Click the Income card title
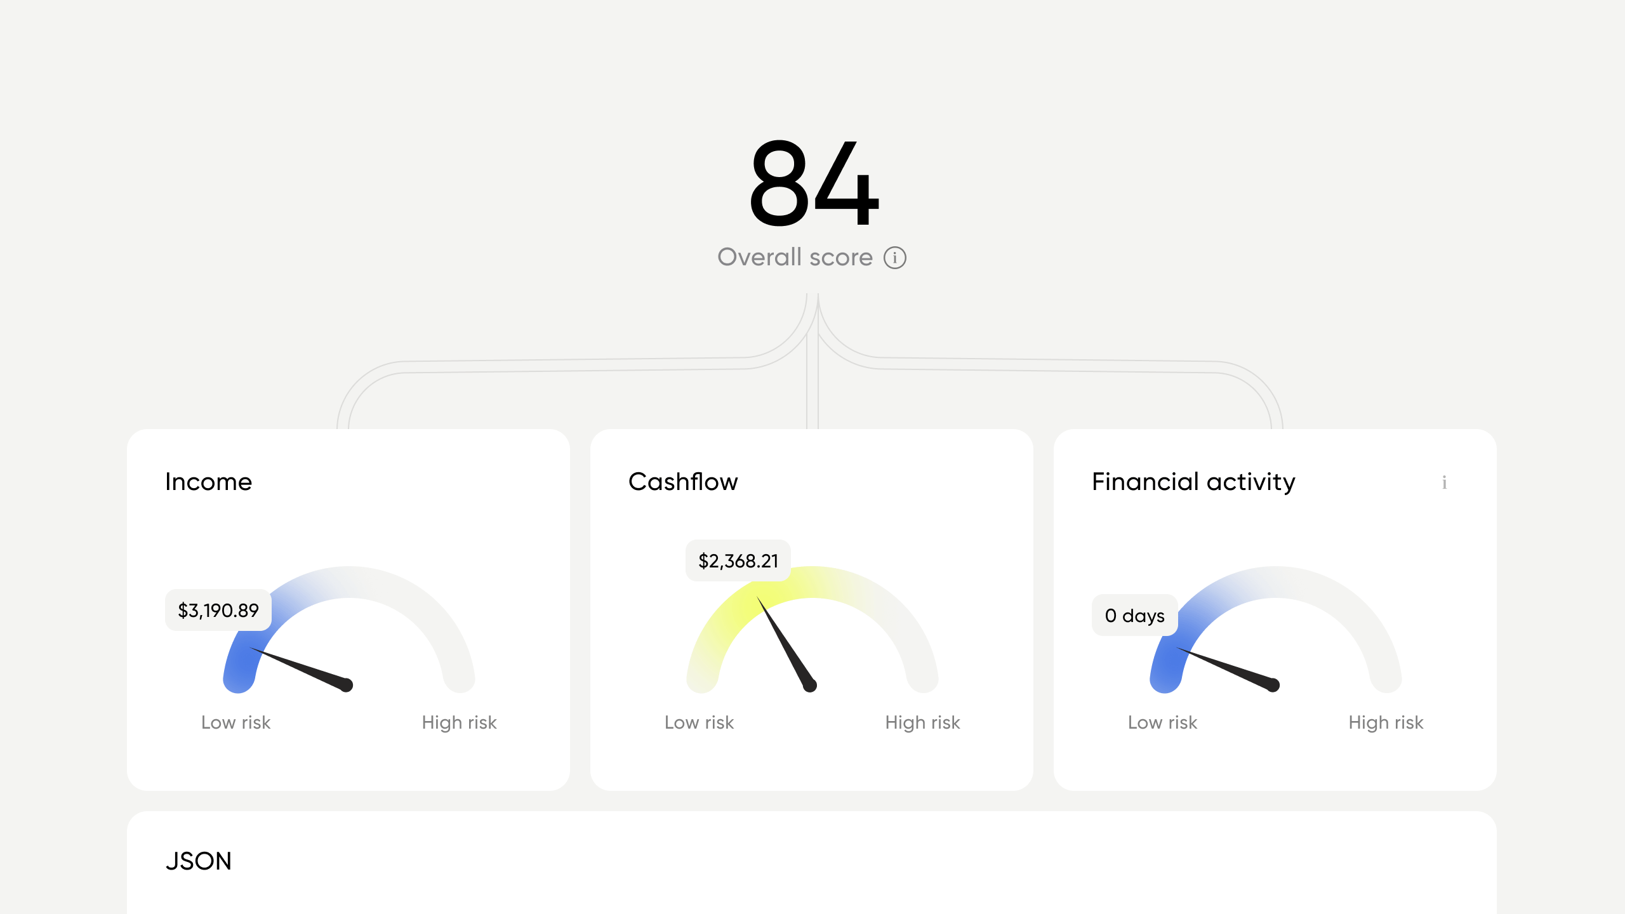 [x=209, y=482]
